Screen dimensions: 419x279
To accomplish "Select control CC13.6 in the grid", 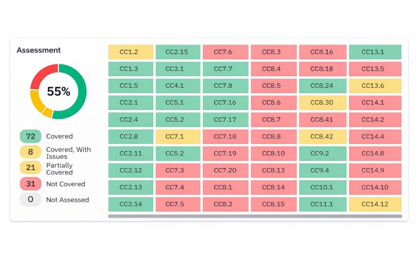I will pyautogui.click(x=375, y=85).
